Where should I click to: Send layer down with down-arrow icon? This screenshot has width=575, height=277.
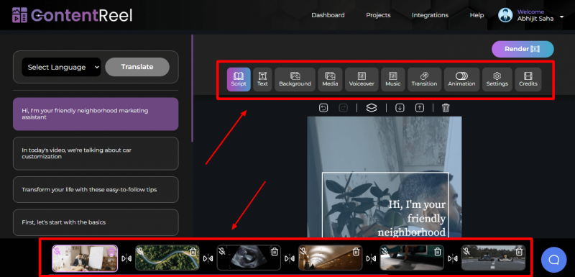400,108
